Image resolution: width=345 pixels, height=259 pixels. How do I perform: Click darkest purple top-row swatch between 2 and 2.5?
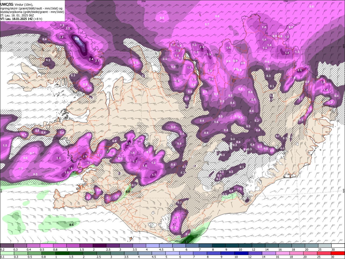(99, 246)
